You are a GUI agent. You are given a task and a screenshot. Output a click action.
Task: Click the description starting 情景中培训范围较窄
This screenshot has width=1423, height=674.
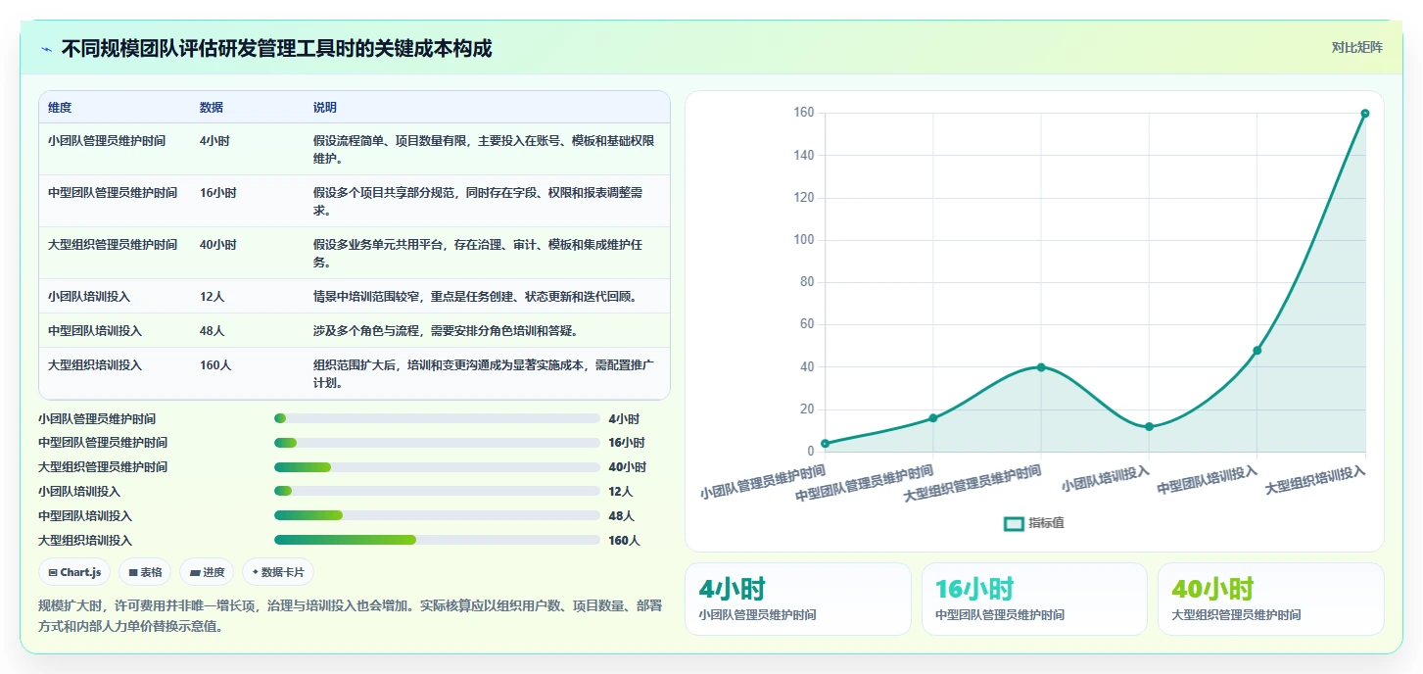[x=475, y=297]
